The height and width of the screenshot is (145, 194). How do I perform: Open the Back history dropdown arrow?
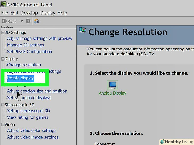click(x=22, y=21)
